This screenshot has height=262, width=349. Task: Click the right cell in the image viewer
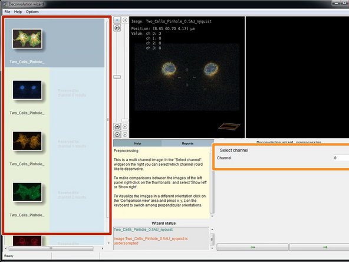coord(211,69)
